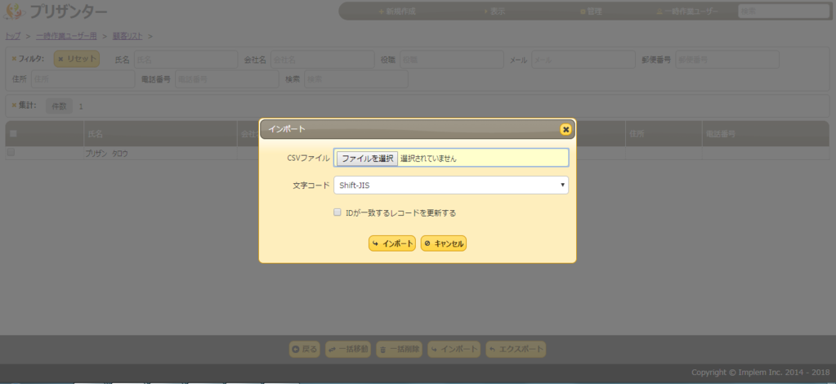The width and height of the screenshot is (836, 384).
Task: Sort by the 住所 column header
Action: point(664,134)
